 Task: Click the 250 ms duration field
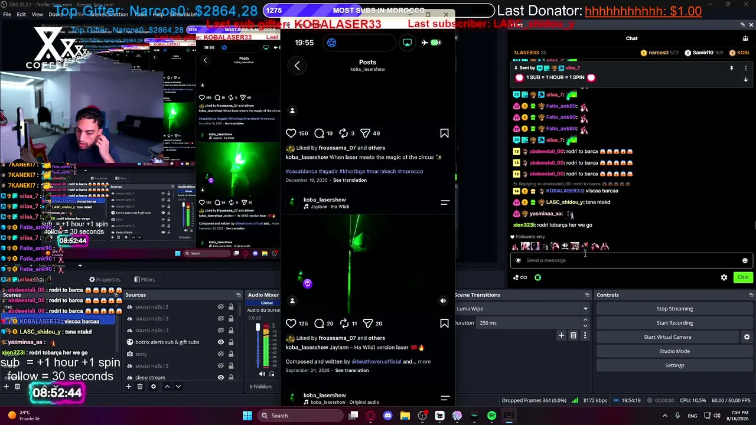point(529,323)
